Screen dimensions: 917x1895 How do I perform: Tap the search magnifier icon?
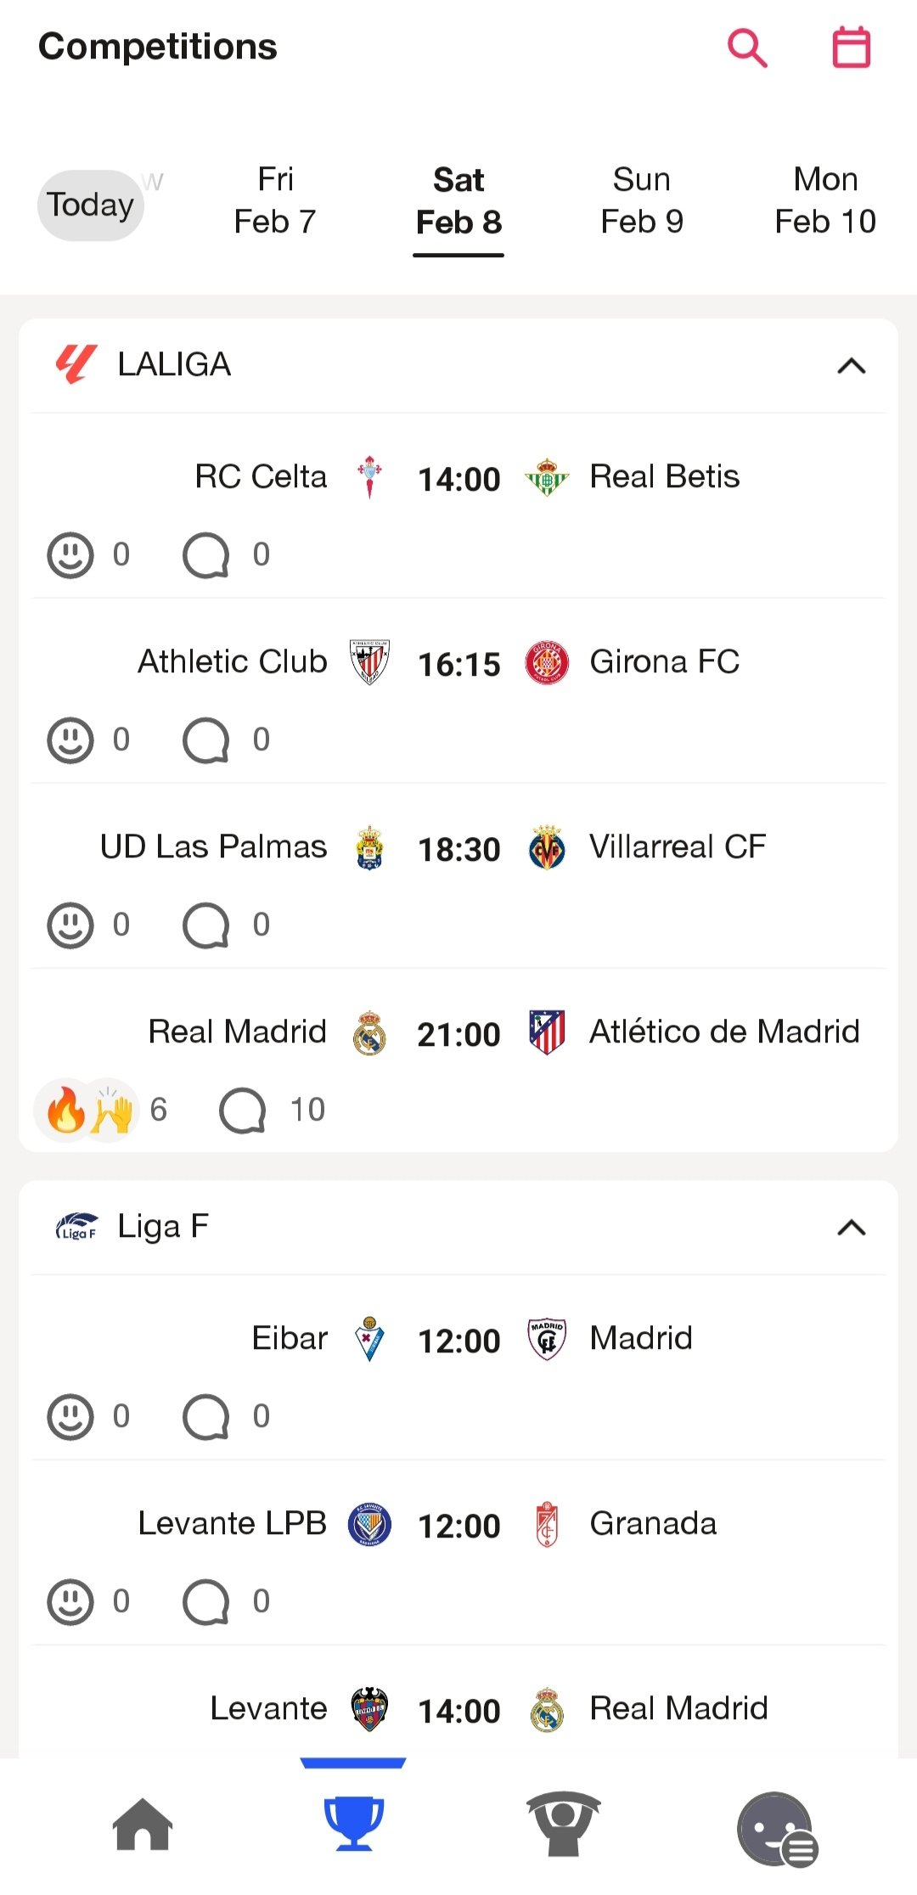(x=747, y=48)
